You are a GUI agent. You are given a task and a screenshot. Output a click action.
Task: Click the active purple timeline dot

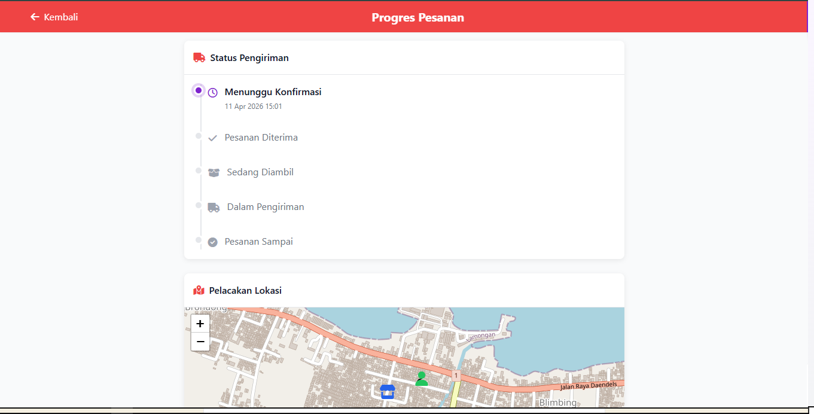pyautogui.click(x=199, y=90)
